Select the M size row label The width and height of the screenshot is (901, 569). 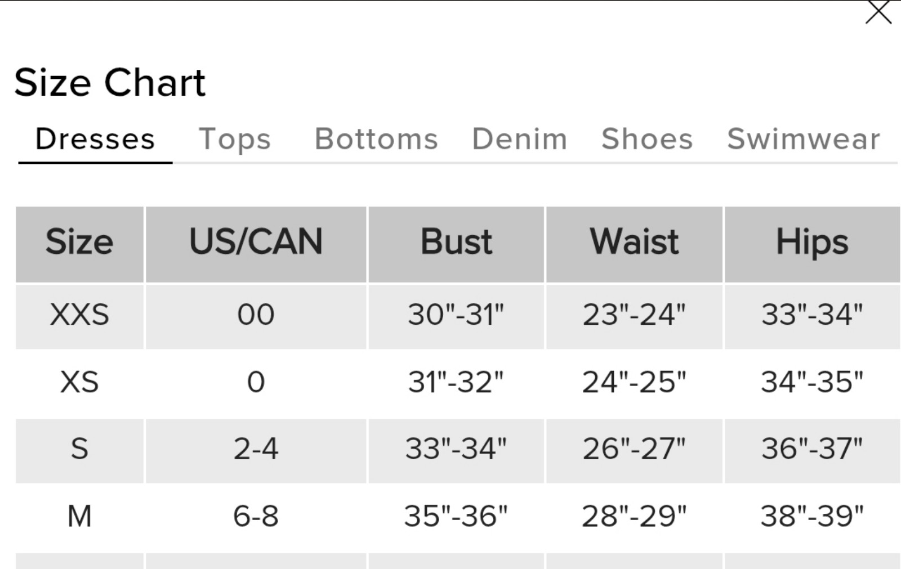tap(79, 516)
